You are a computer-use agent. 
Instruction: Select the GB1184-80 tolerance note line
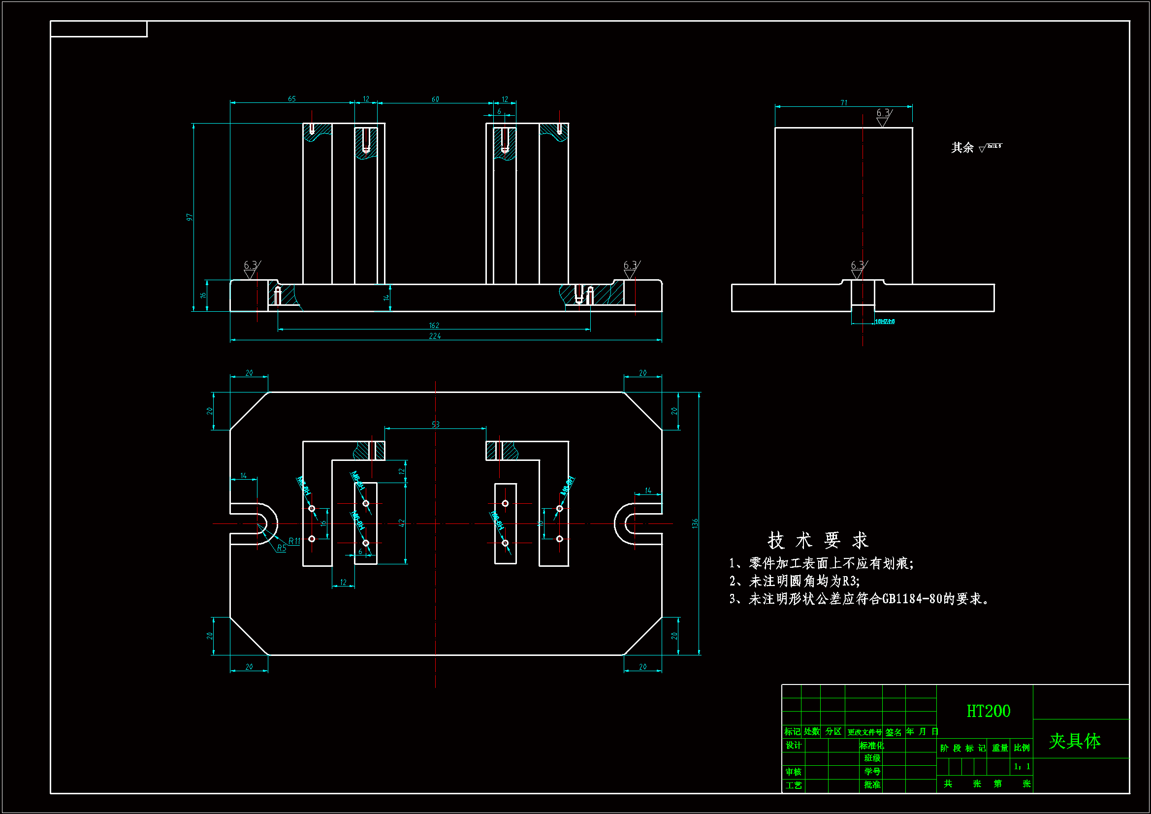(x=859, y=599)
